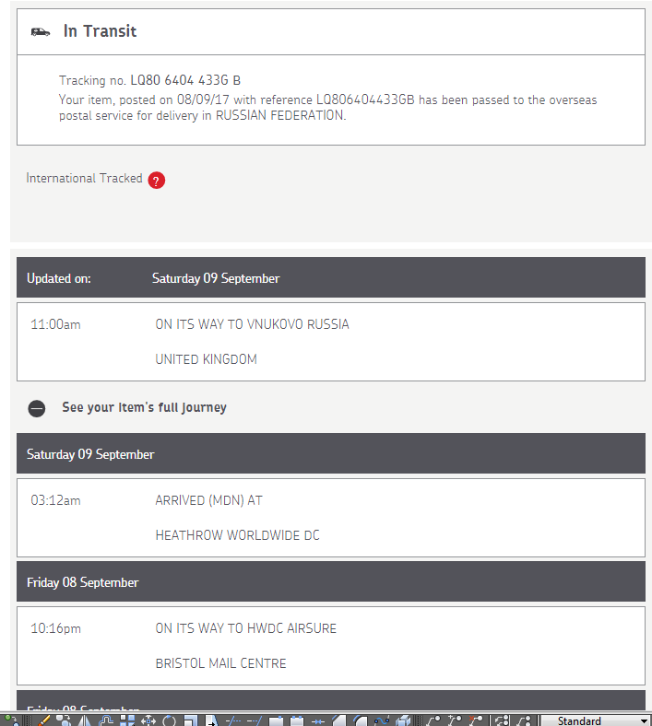Click the In Transit status header
The height and width of the screenshot is (726, 652).
pos(100,31)
